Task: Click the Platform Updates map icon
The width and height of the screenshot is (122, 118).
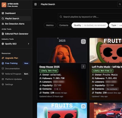Action: [x=3, y=79]
